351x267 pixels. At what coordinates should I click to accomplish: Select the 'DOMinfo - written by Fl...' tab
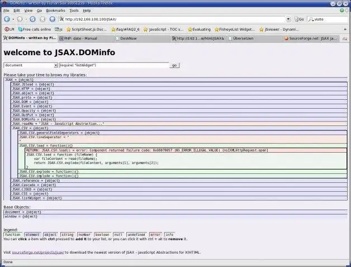coord(30,38)
